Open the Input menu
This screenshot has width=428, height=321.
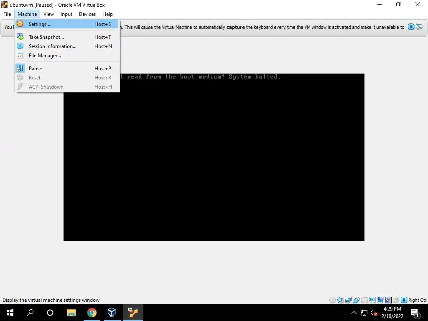click(x=66, y=14)
